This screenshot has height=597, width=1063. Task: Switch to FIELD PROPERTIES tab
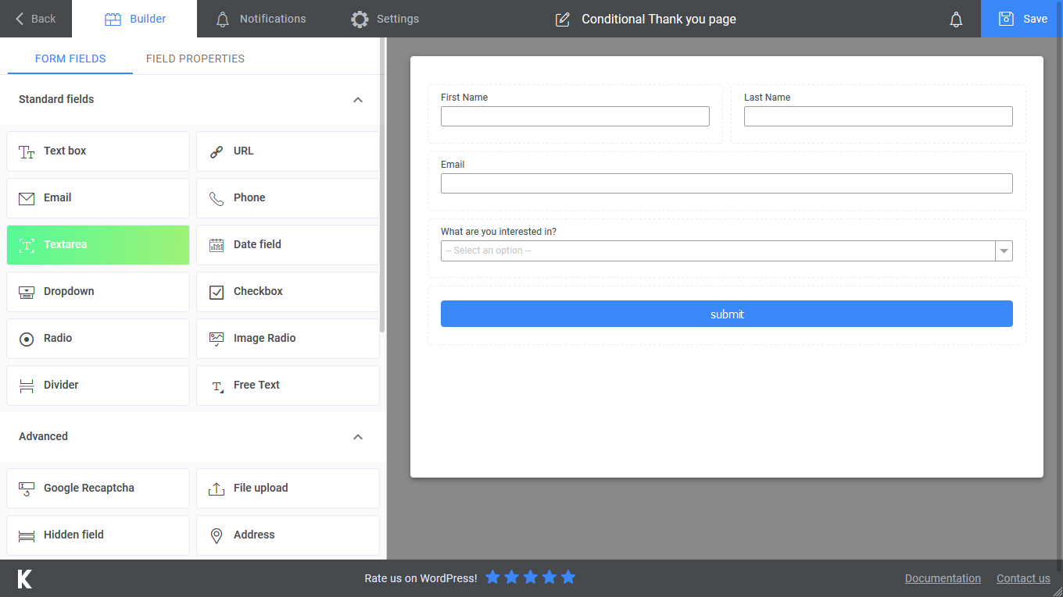[x=195, y=59]
